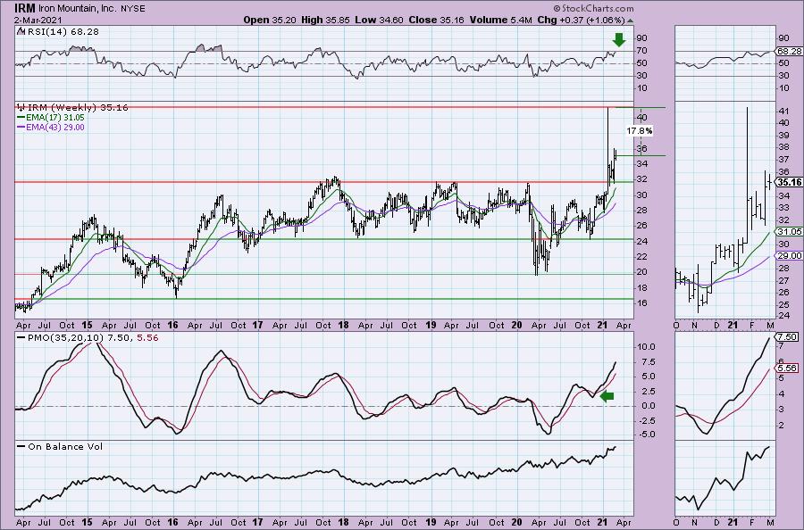The width and height of the screenshot is (804, 530).
Task: Click the EMA(43) 29.00 legend entry
Action: click(x=51, y=127)
